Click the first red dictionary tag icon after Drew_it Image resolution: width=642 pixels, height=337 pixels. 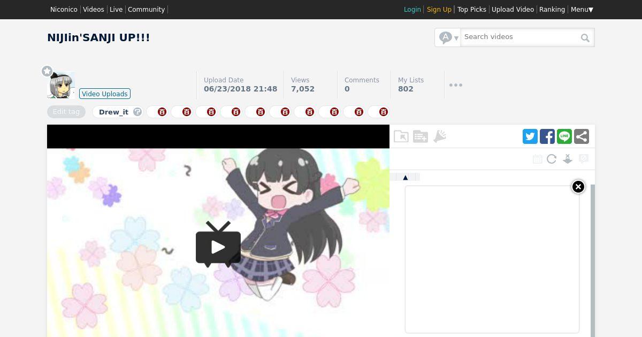tap(162, 112)
